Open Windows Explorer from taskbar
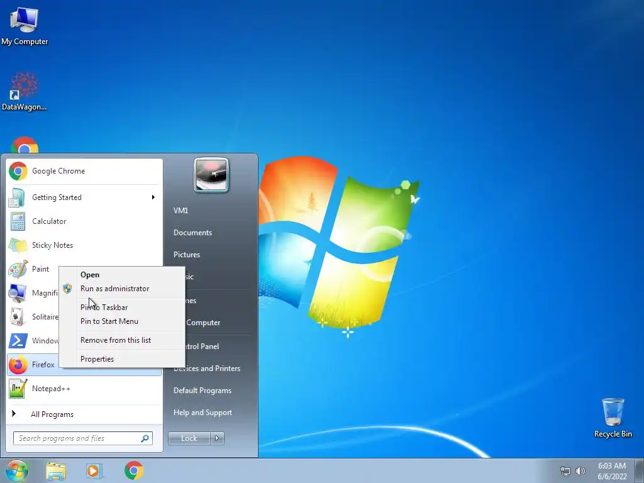Viewport: 644px width, 483px height. point(56,470)
